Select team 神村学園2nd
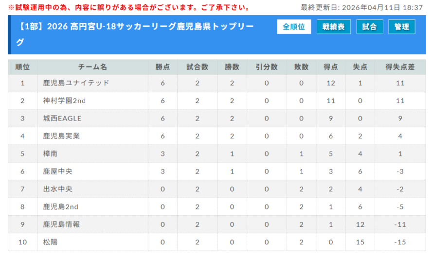Viewport: 433px width, 257px height. (65, 101)
